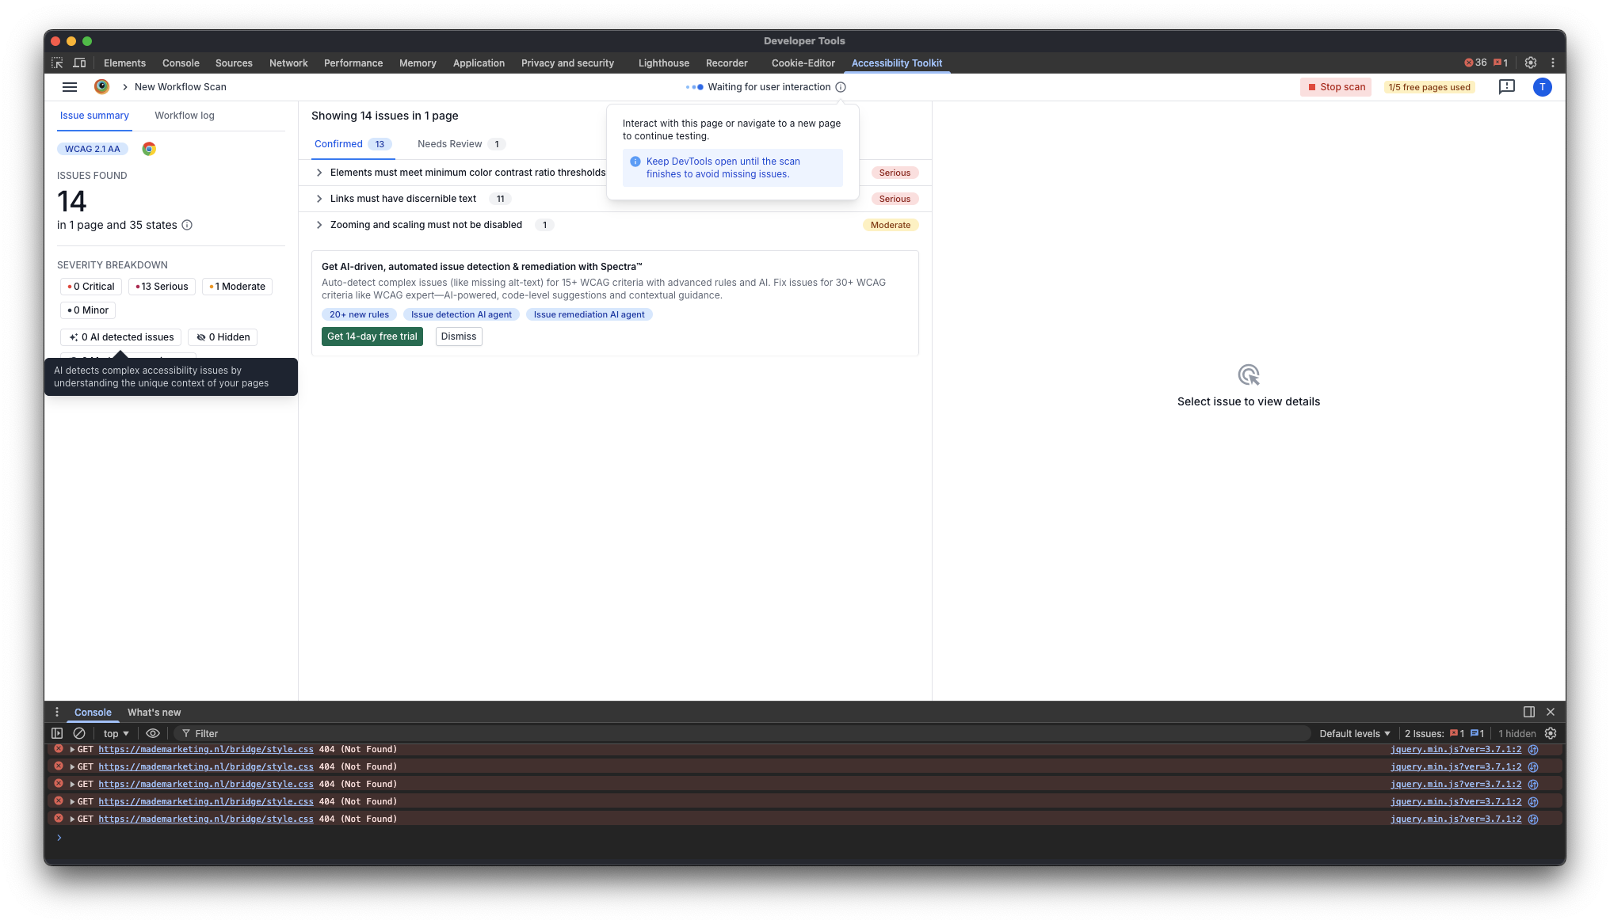Open the Default levels dropdown

click(1354, 733)
